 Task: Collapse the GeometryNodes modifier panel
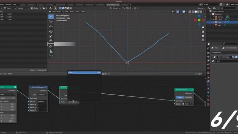tap(212, 57)
